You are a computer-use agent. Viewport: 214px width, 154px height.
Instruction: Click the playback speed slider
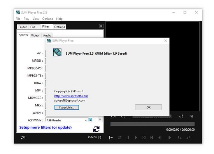(151, 117)
